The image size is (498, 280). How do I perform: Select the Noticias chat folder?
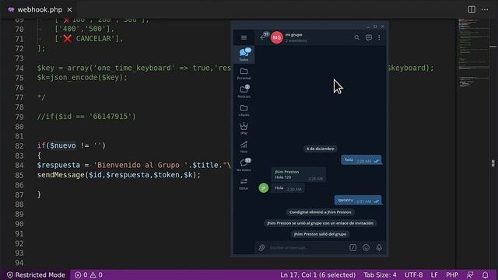244,92
